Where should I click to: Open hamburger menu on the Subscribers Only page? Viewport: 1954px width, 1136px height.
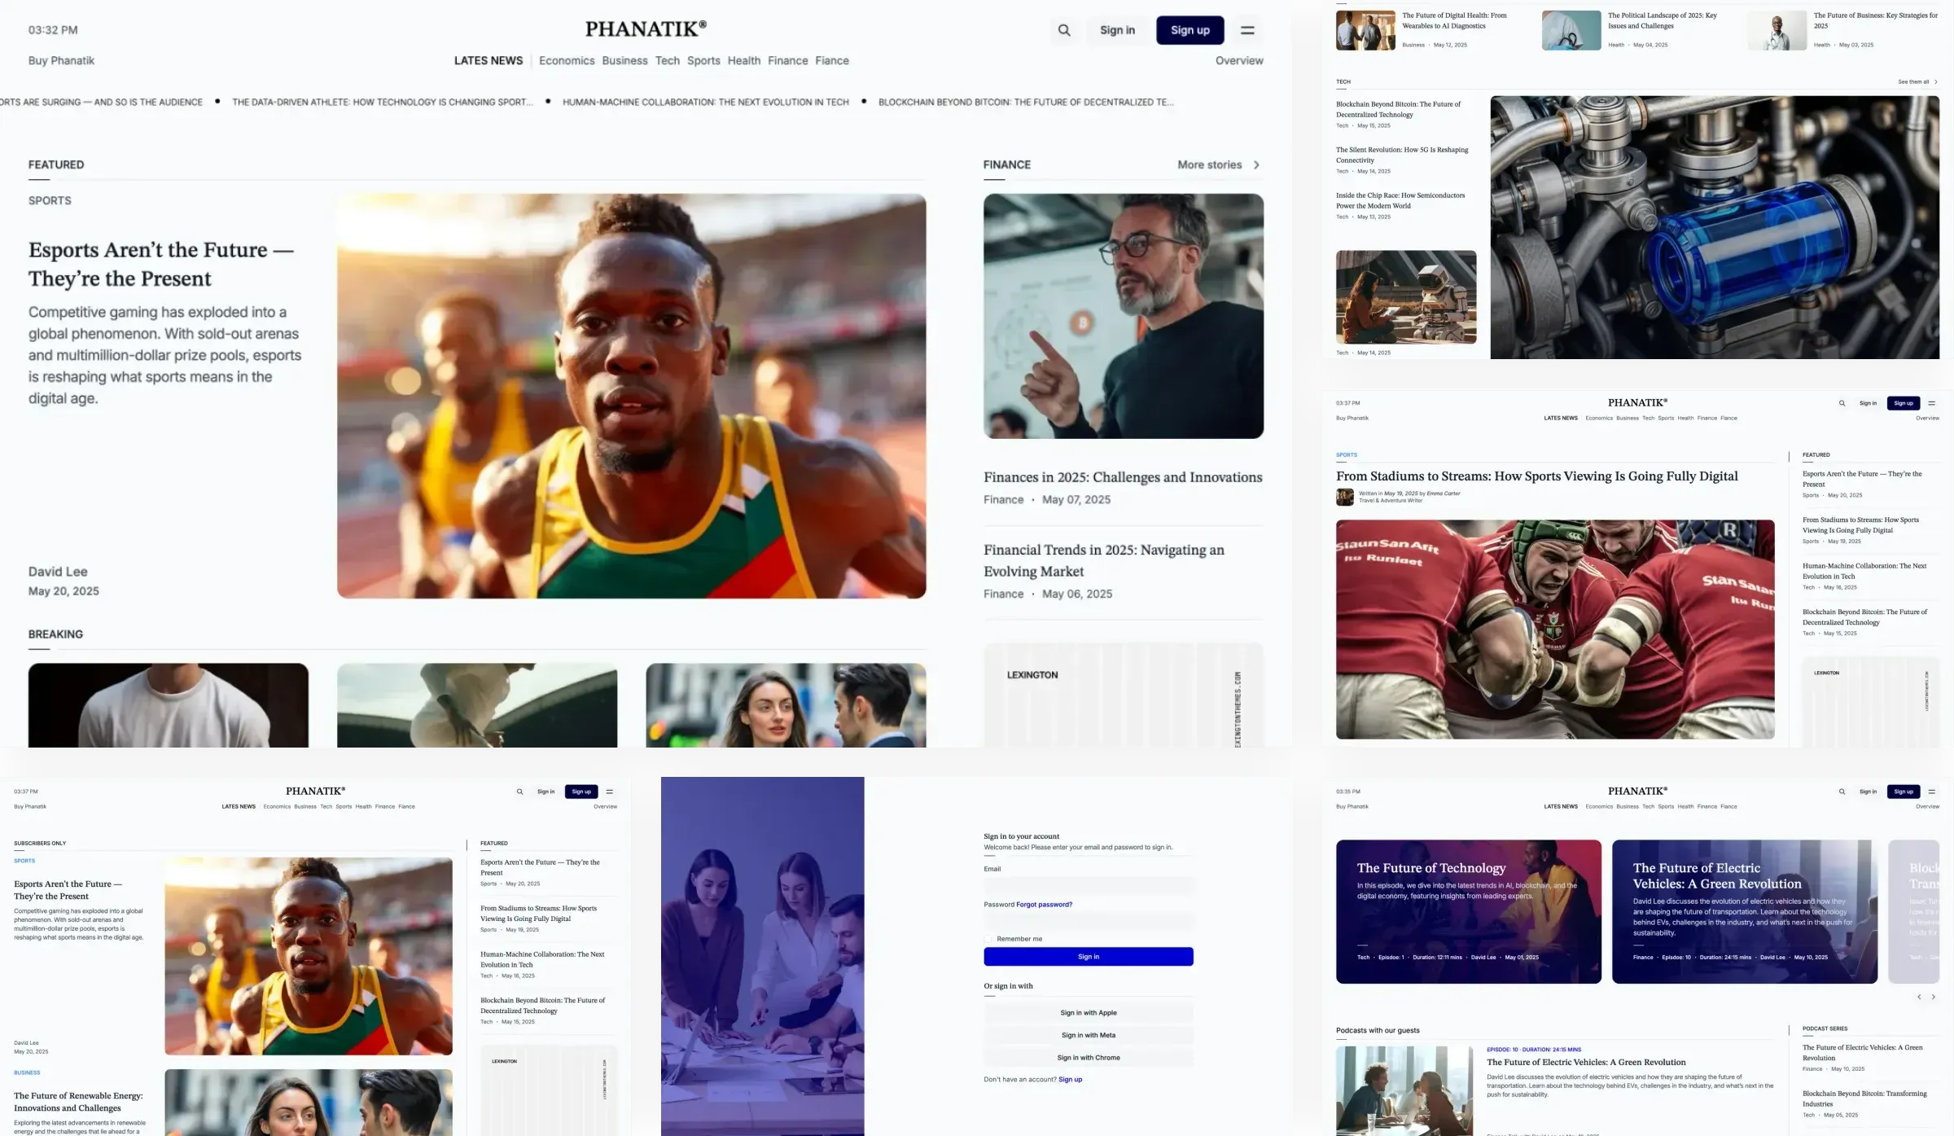click(609, 792)
